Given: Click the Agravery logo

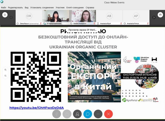Looking at the screenshot, I should (145, 100).
